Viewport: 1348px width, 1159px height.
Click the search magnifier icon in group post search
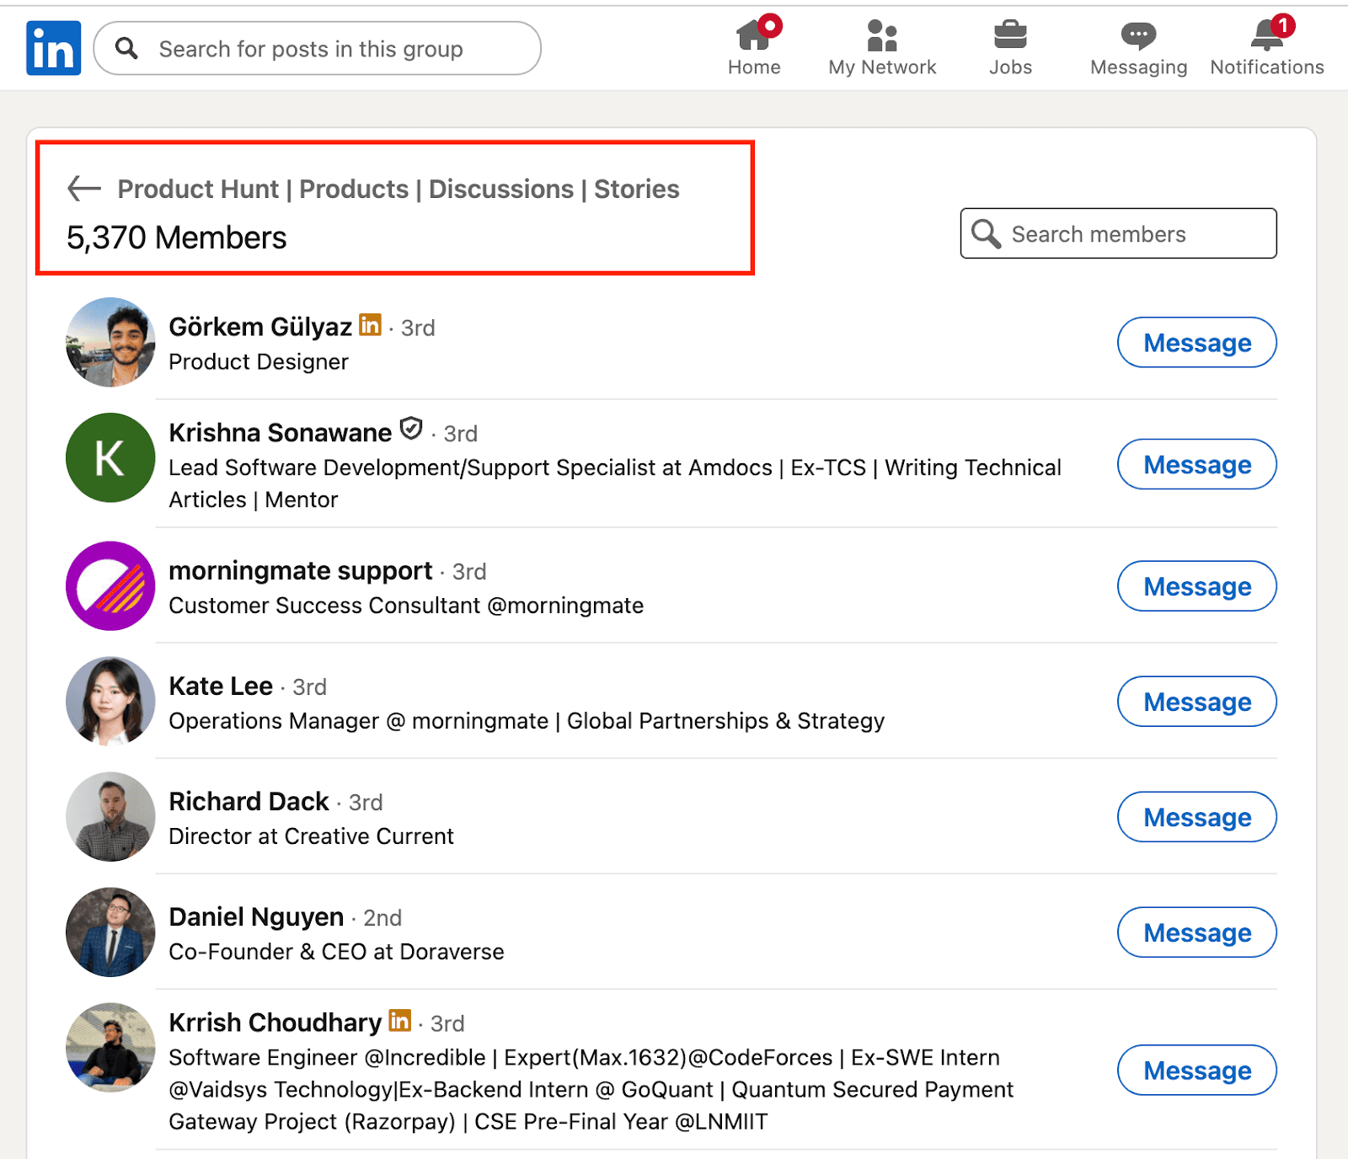tap(126, 48)
